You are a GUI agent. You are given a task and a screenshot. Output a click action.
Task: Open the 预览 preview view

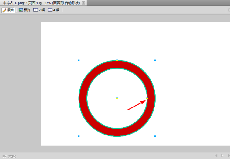pos(24,10)
